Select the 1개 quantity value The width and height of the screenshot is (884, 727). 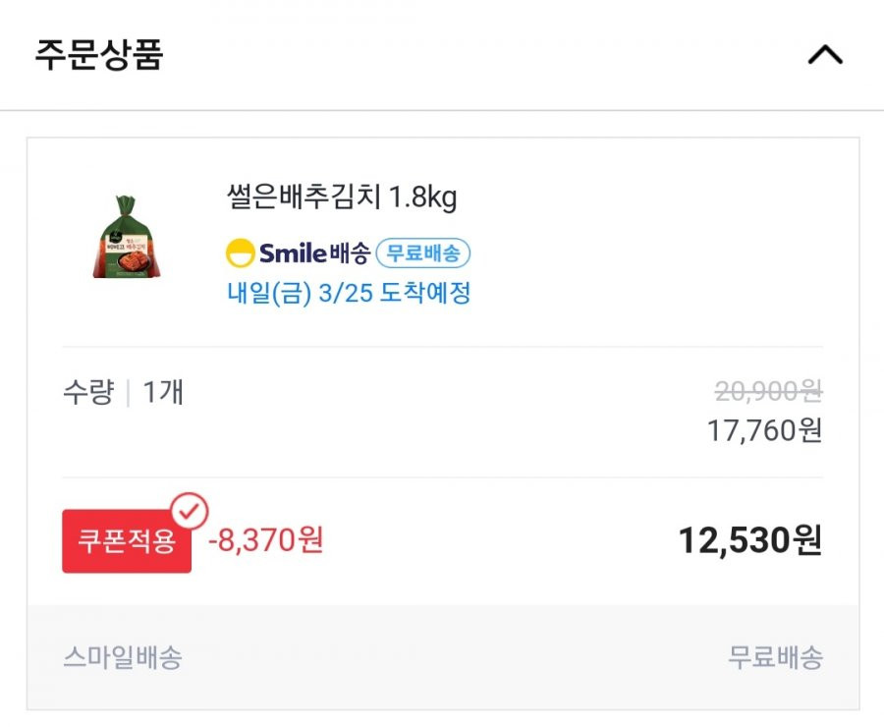[163, 391]
